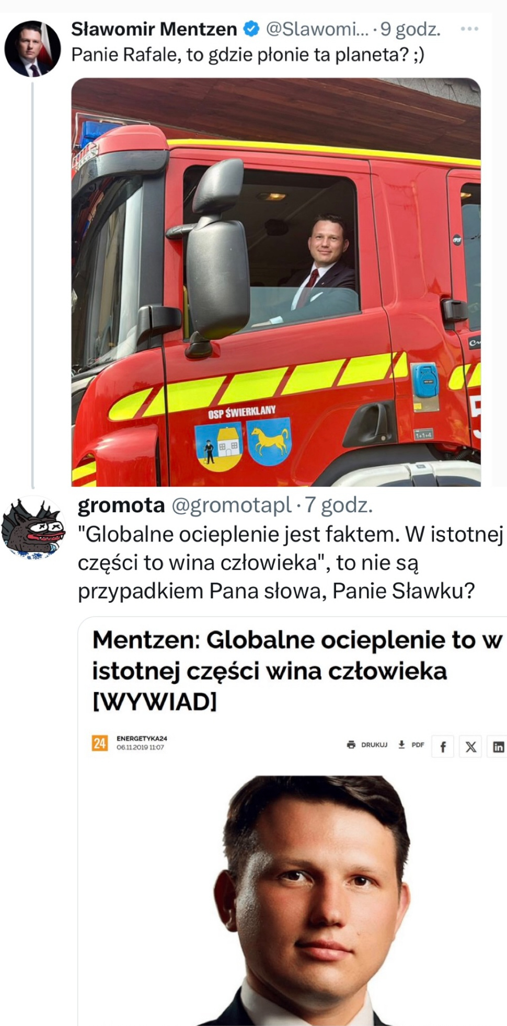Click the blue verified badge icon
507x1026 pixels.
click(252, 29)
